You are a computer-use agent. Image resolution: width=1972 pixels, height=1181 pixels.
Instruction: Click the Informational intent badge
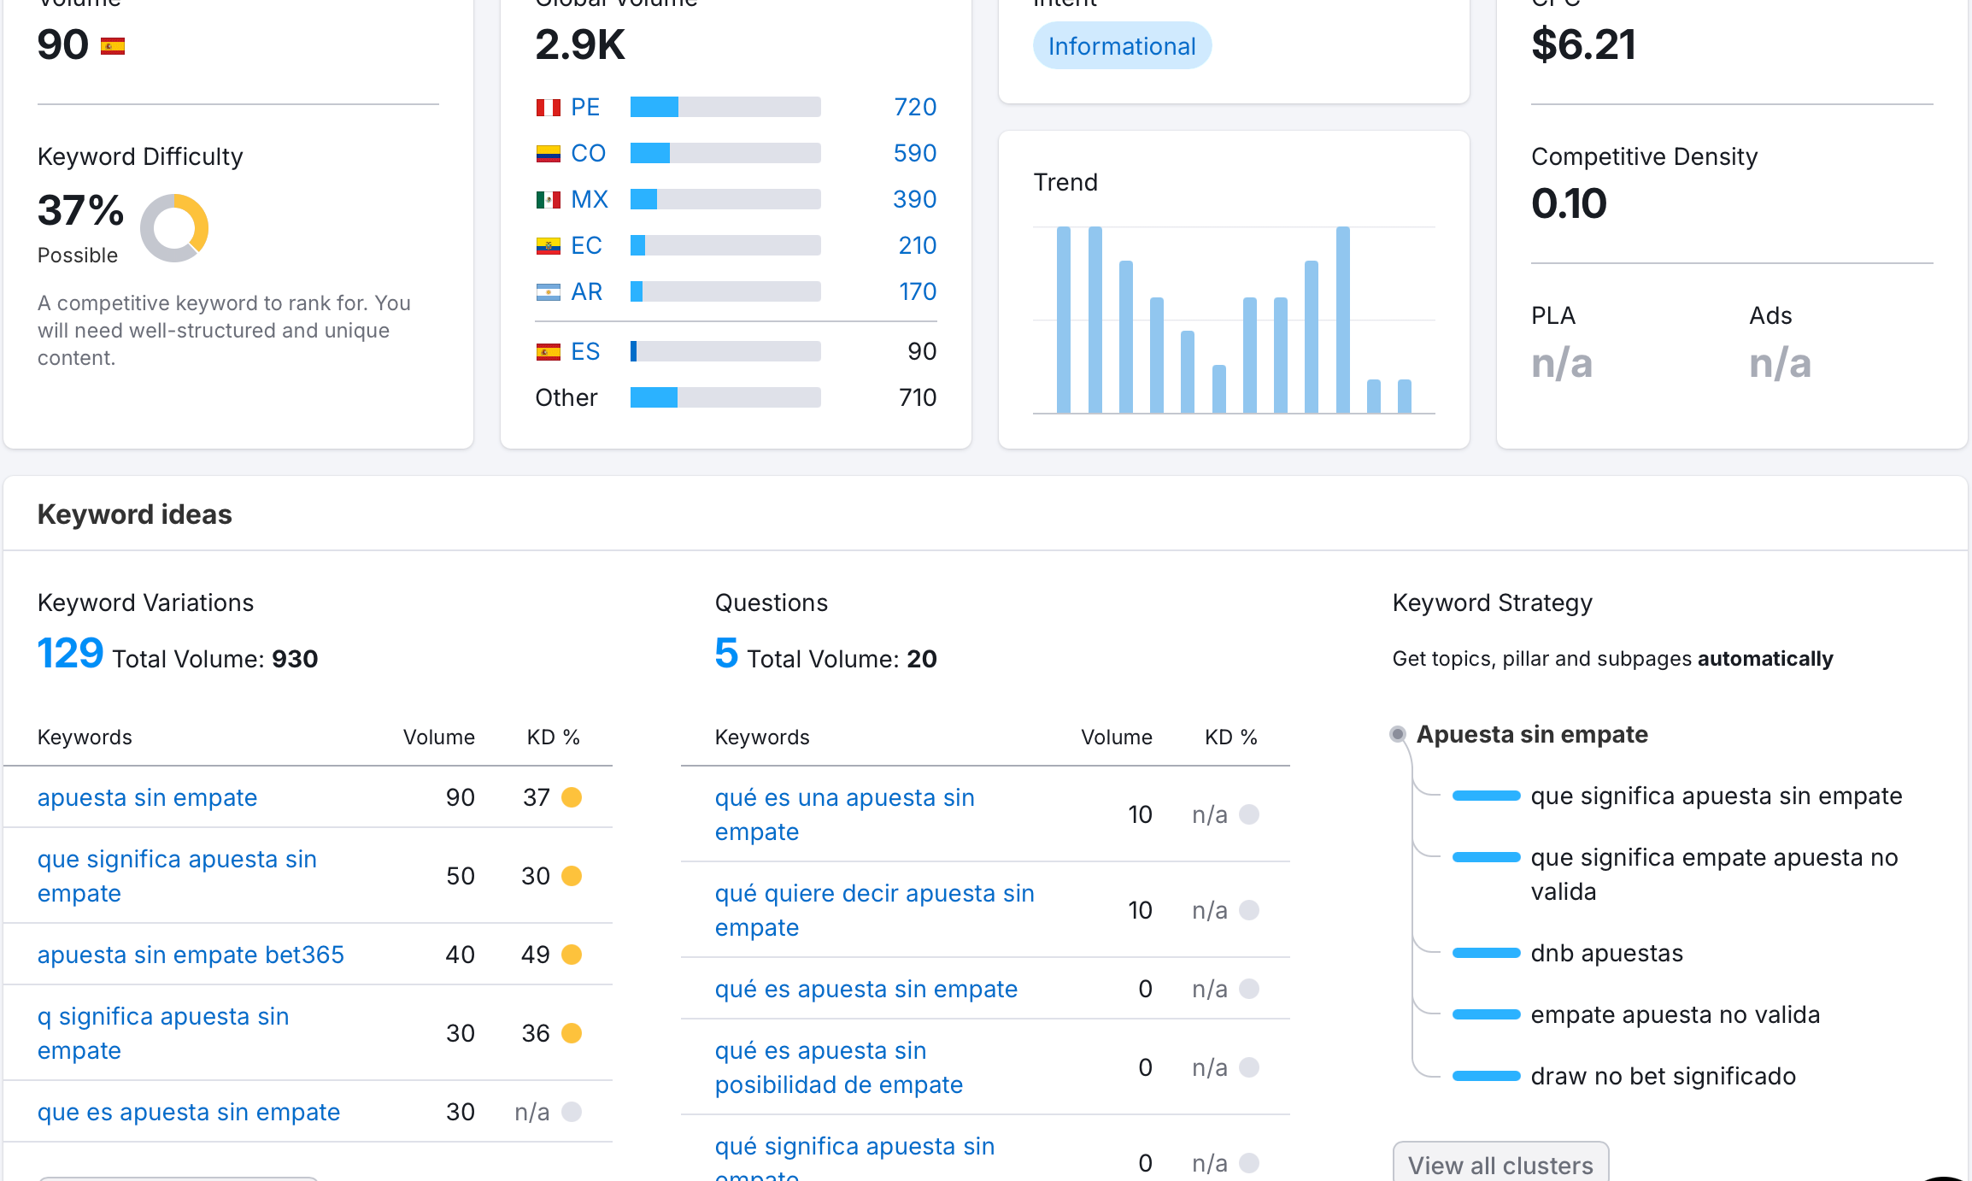(x=1121, y=46)
